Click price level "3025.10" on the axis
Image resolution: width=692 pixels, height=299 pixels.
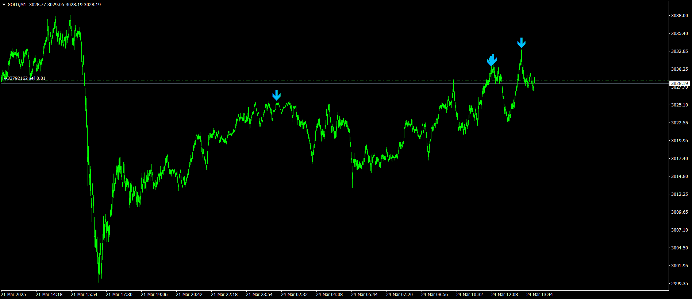click(680, 105)
